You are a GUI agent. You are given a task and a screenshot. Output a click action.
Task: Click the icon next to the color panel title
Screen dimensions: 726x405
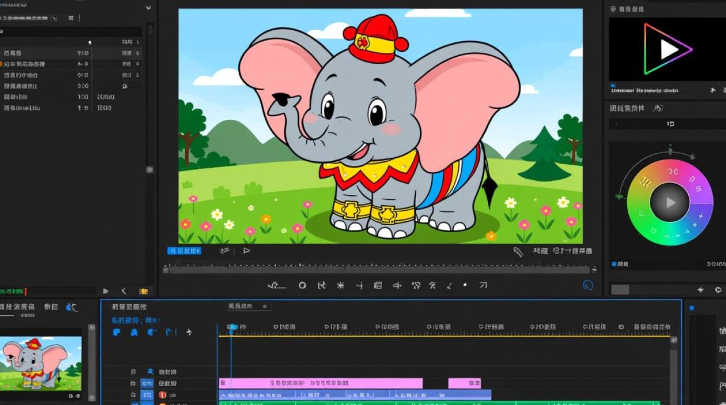coord(658,108)
